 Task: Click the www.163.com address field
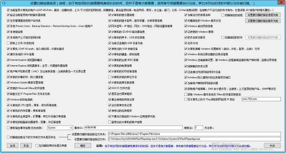click(x=261, y=99)
